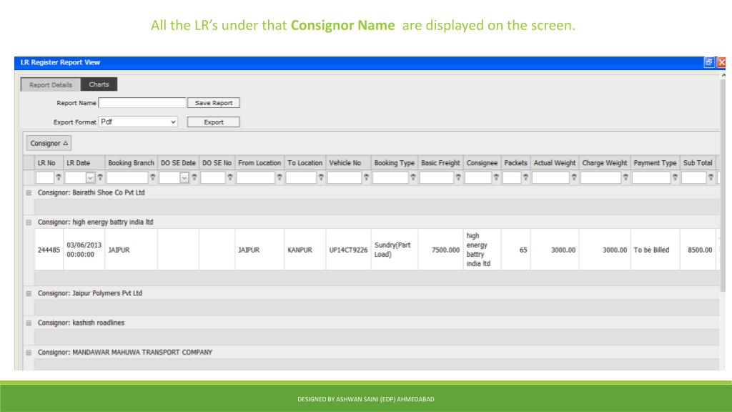The height and width of the screenshot is (412, 732).
Task: Open the filter icon for From Location column
Action: tap(280, 177)
